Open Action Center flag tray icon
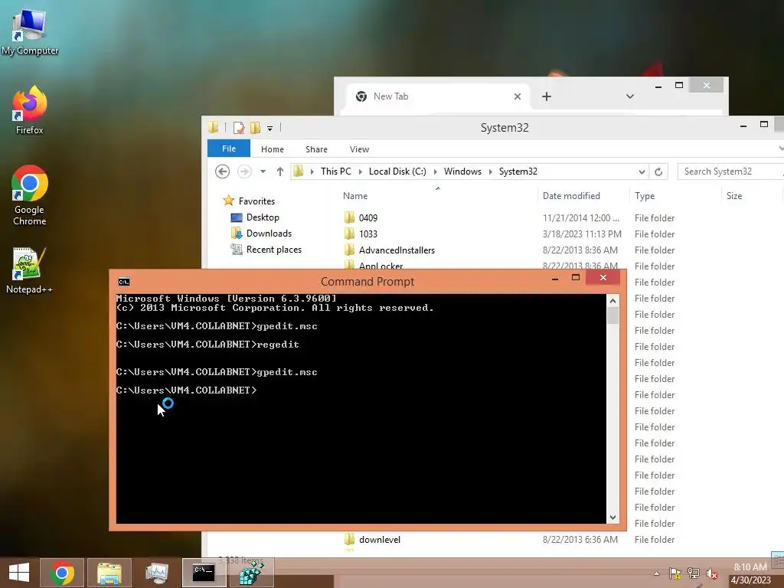 pyautogui.click(x=675, y=573)
